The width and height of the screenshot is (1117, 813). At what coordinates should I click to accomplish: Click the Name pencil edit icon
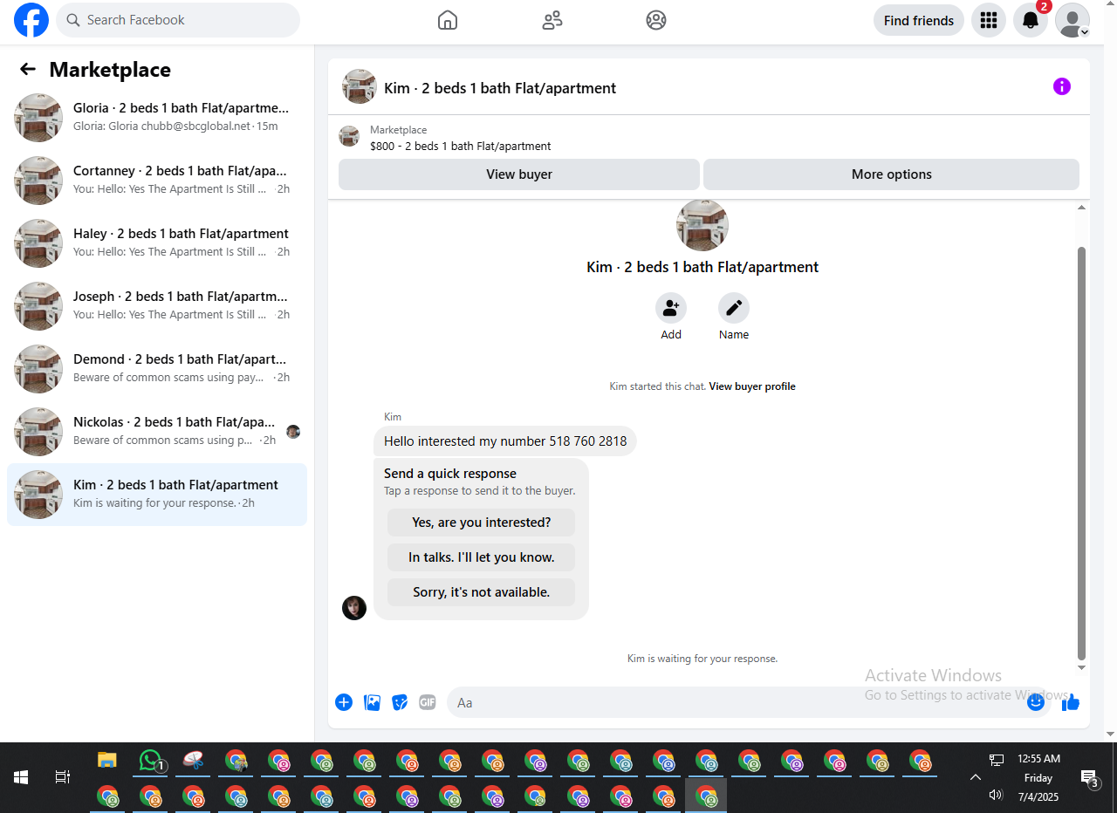pos(734,308)
